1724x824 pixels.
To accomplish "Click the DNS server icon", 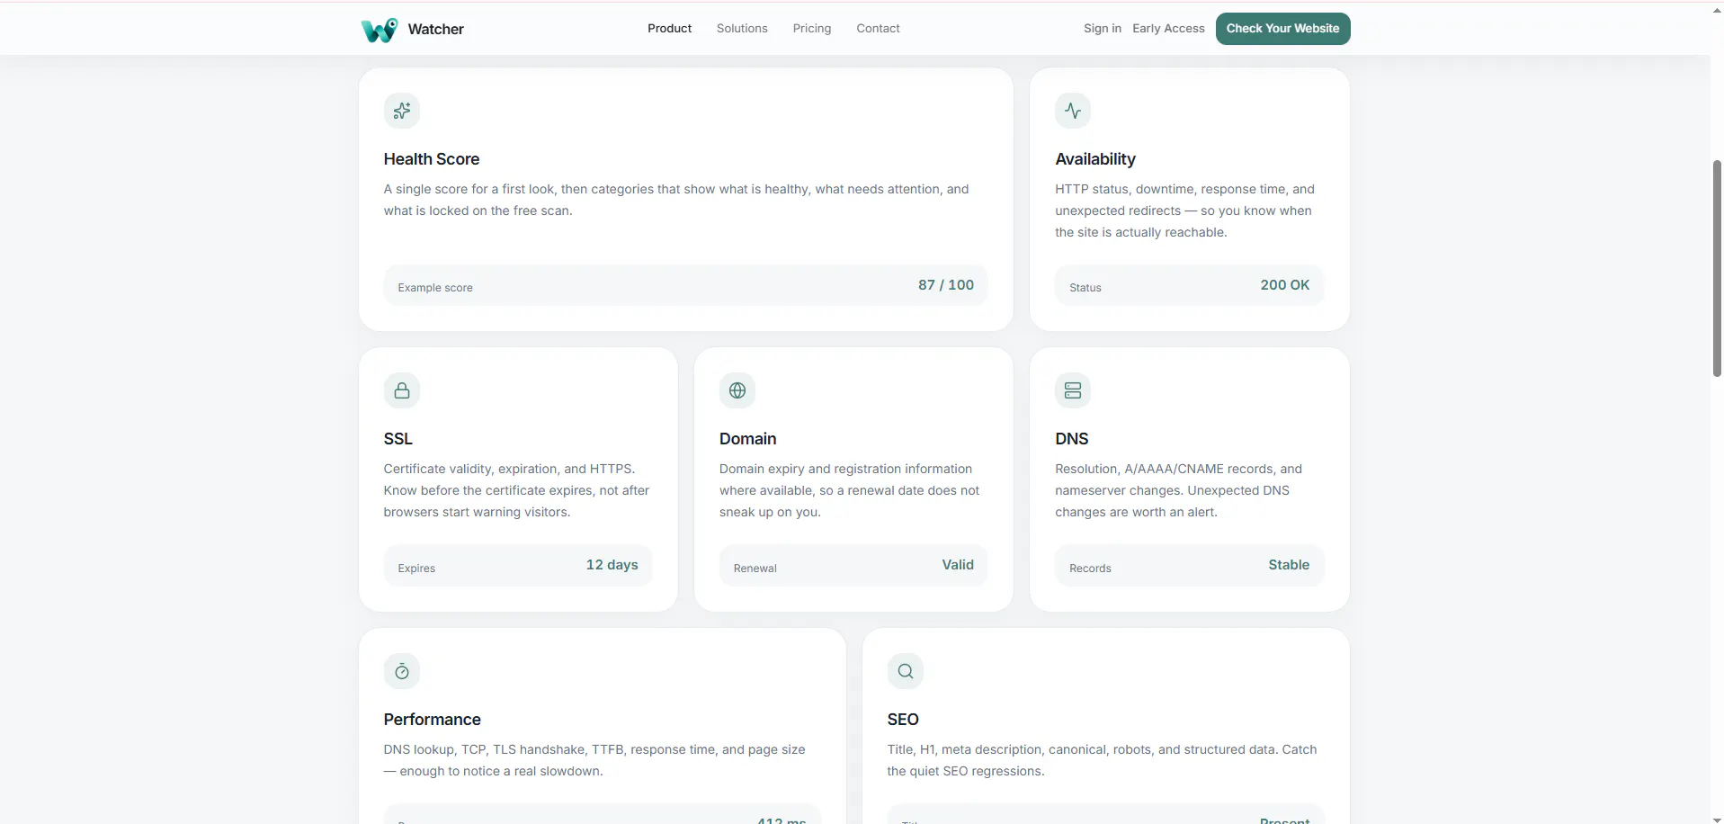I will (x=1073, y=390).
